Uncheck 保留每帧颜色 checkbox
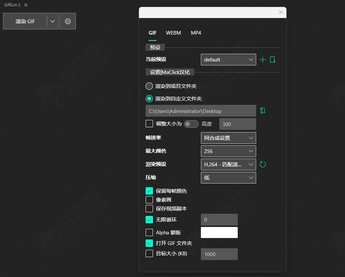 click(x=149, y=191)
